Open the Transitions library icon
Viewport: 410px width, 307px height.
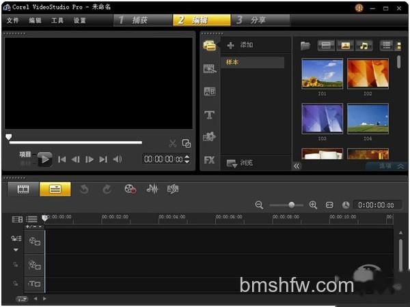(210, 91)
